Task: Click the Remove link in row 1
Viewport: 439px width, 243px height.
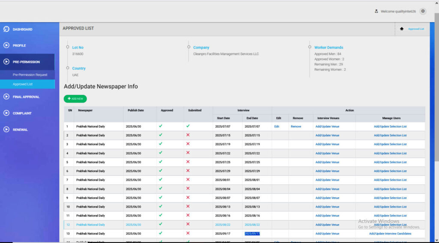Action: [x=296, y=127]
